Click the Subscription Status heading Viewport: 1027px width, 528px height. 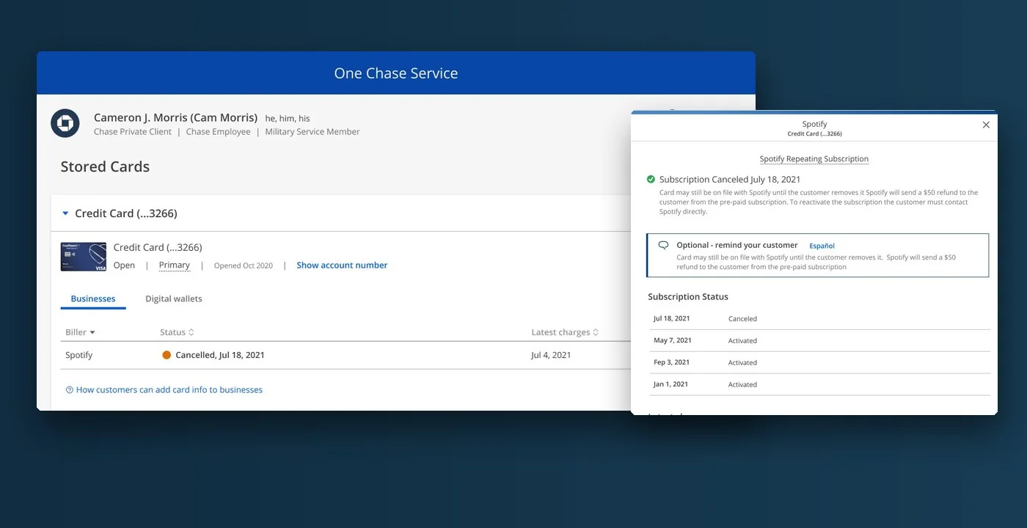point(688,297)
